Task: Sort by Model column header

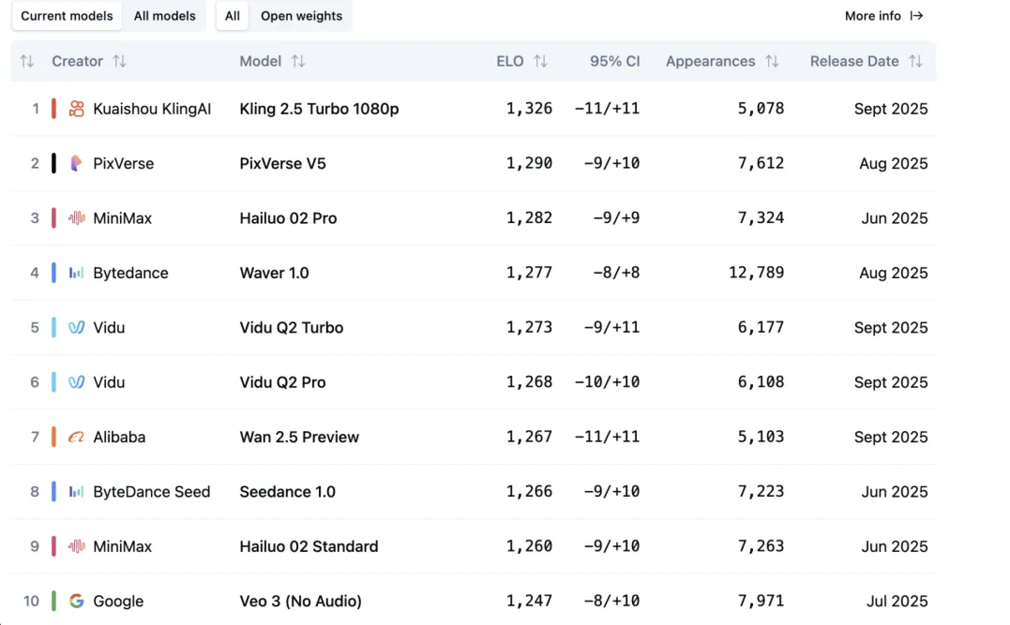Action: pos(261,61)
